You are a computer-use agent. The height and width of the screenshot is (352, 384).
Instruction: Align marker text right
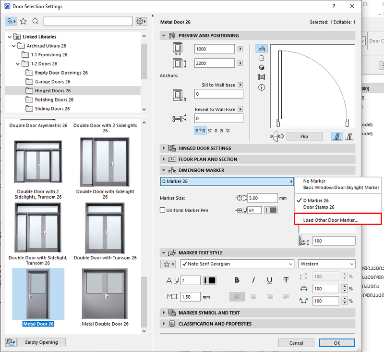click(x=270, y=297)
